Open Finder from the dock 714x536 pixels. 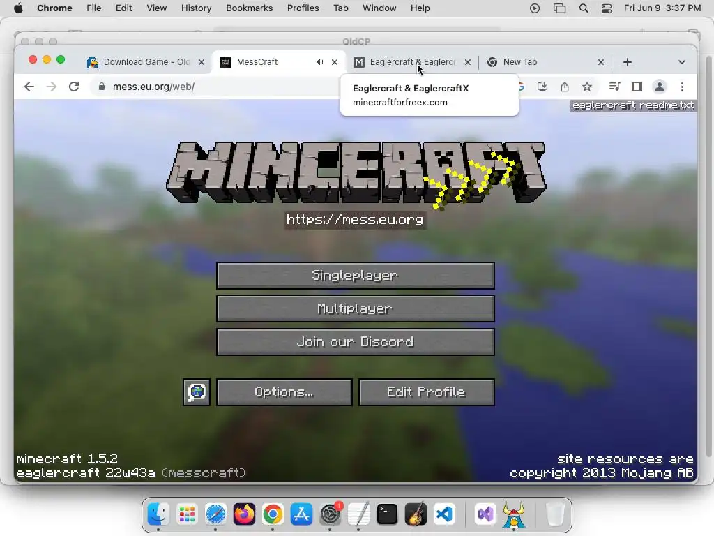click(158, 514)
